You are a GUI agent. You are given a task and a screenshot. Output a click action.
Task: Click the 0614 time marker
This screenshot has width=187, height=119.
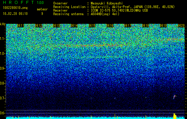74,26
